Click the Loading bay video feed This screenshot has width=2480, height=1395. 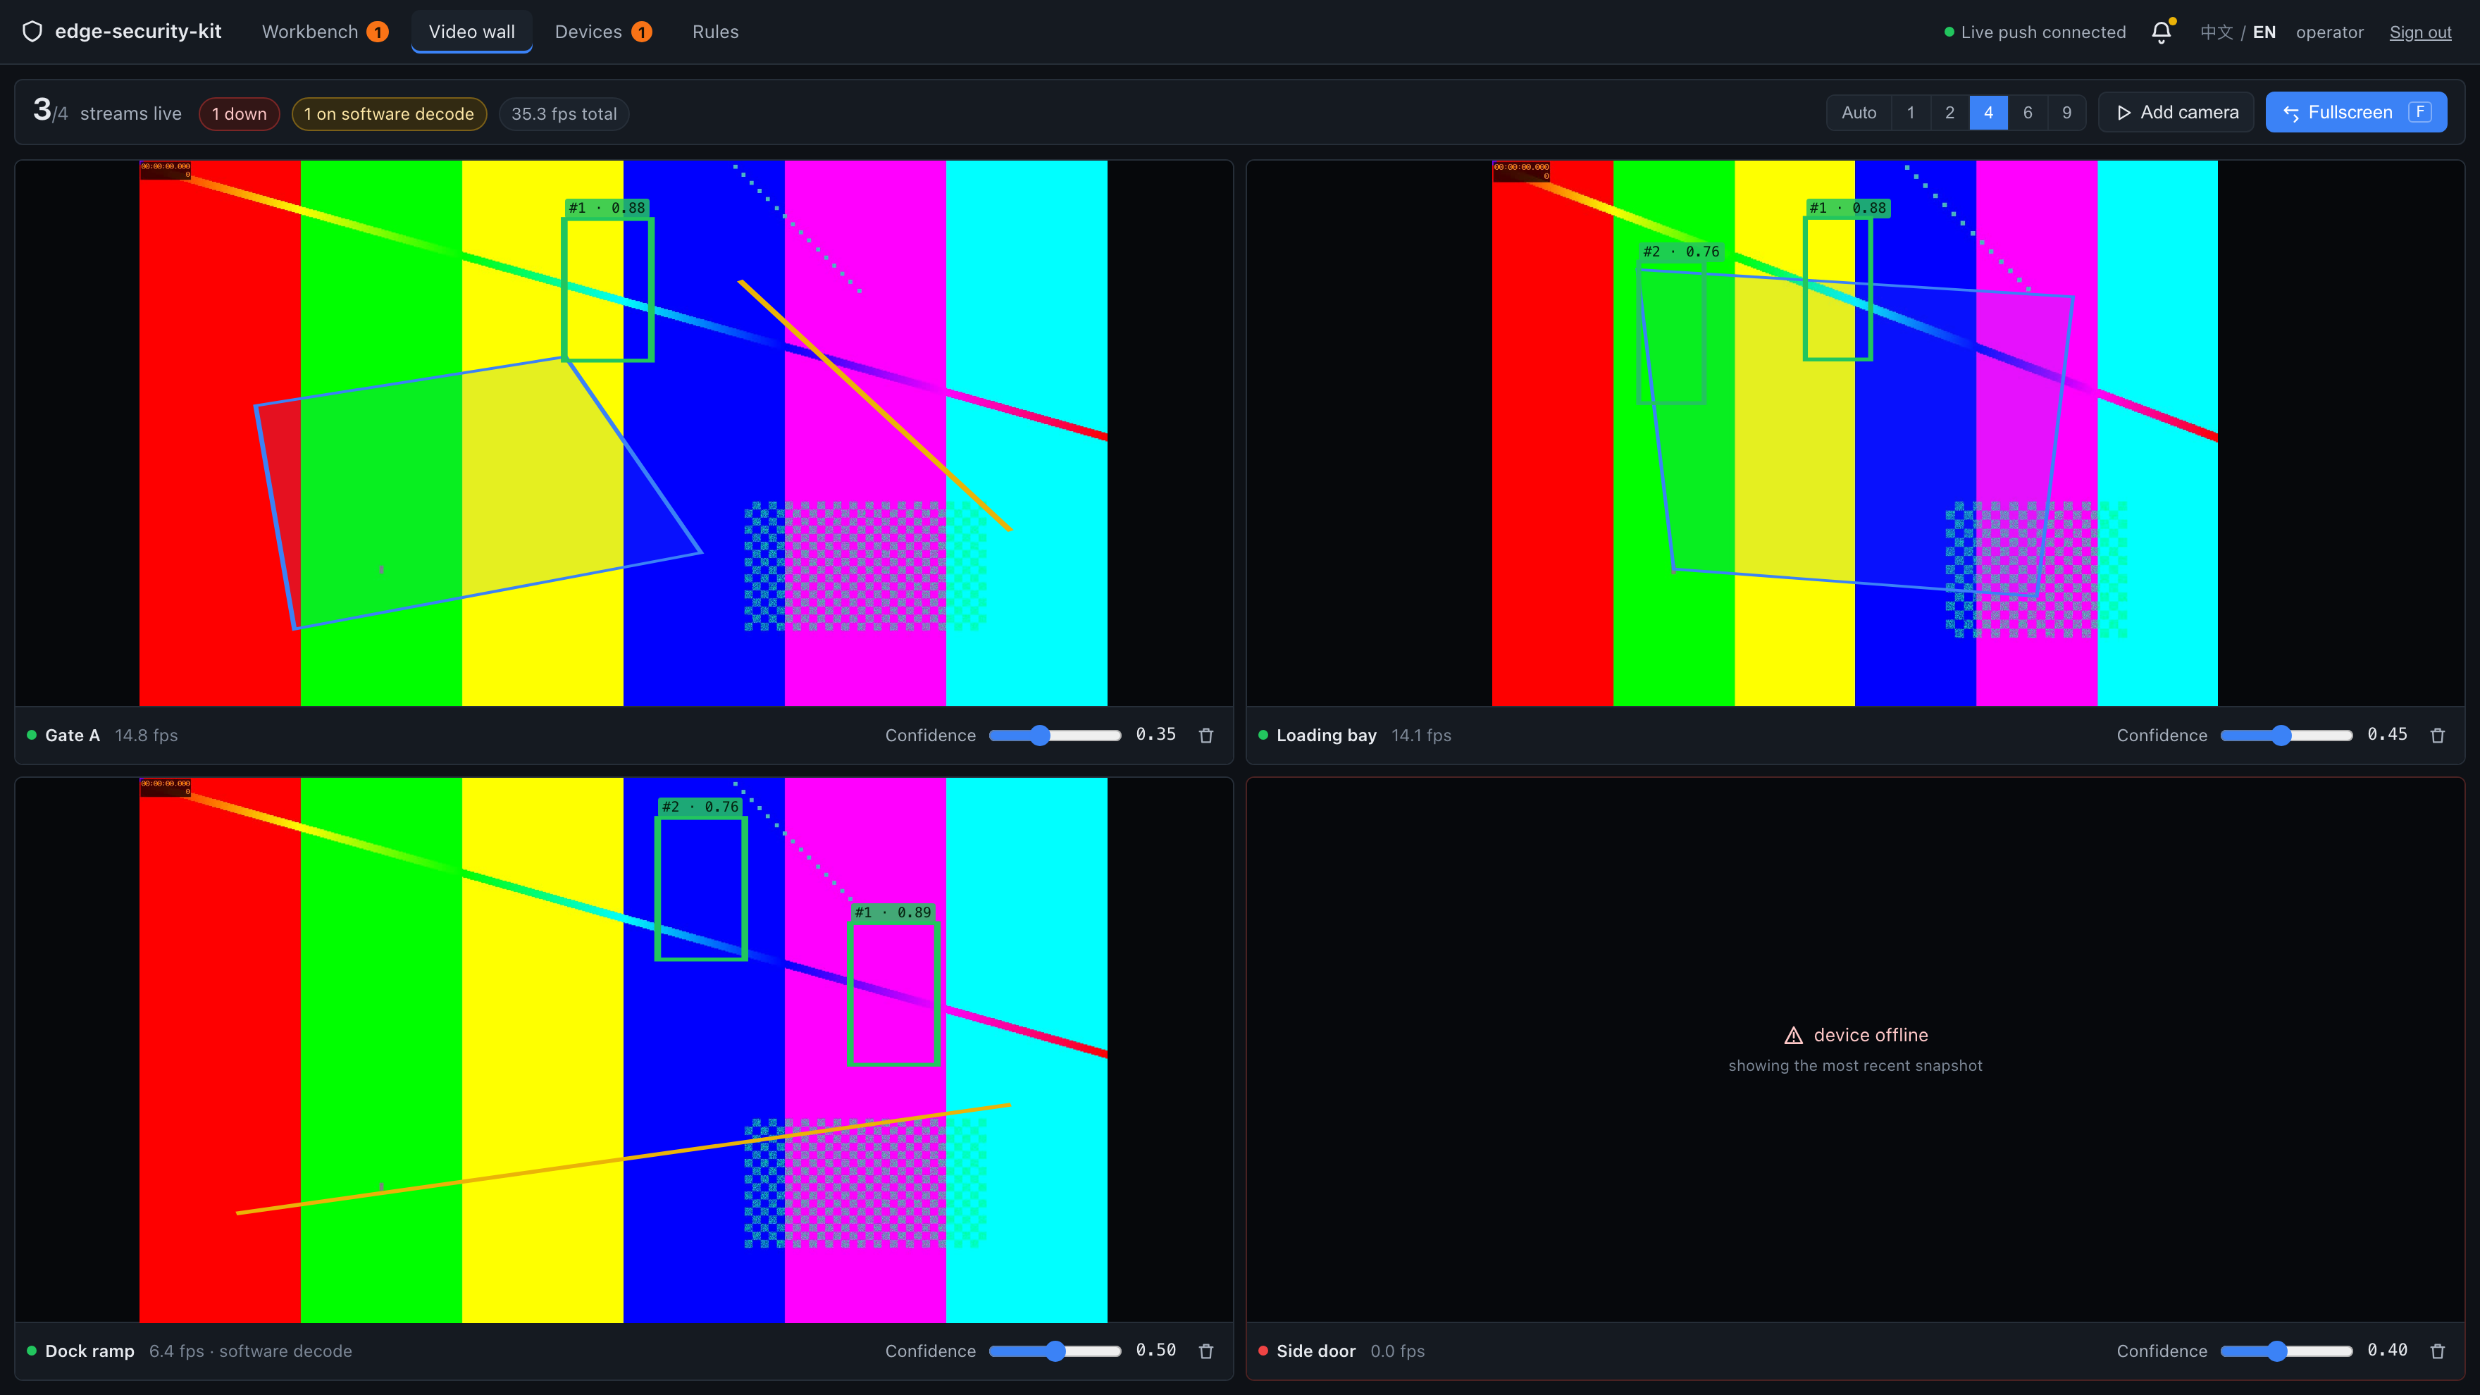pyautogui.click(x=1855, y=433)
